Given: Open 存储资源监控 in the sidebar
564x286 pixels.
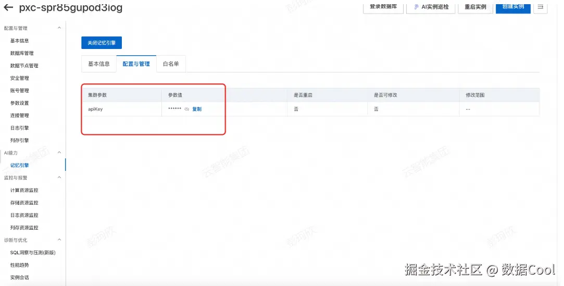Looking at the screenshot, I should pos(24,203).
